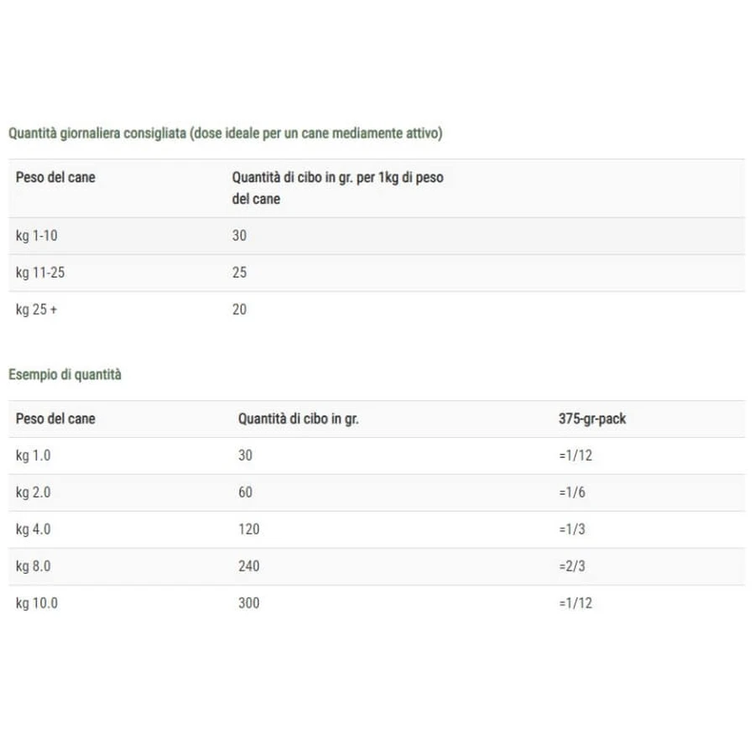Click the 240 grams value cell
Screen dimensions: 755x755
click(249, 566)
